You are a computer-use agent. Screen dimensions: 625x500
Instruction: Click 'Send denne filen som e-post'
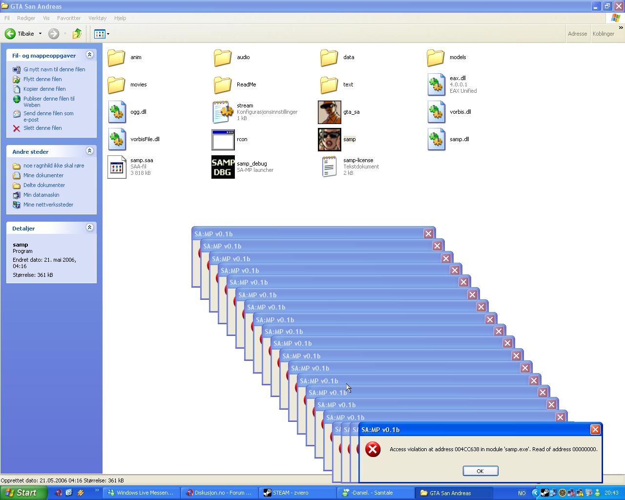48,116
